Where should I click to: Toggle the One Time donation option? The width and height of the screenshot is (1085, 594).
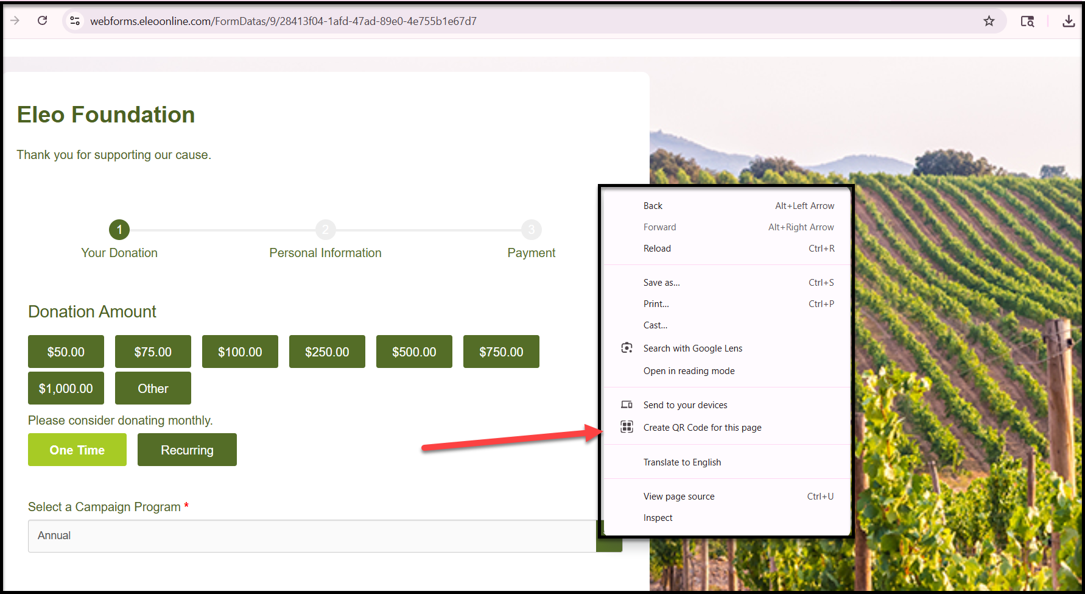[77, 450]
